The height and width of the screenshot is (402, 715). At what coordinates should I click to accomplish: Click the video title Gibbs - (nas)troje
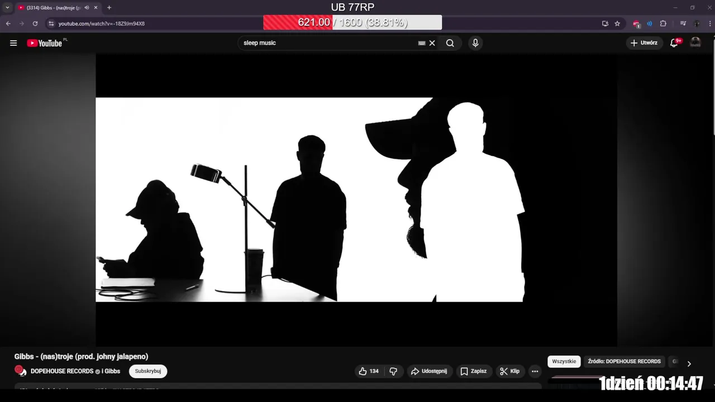click(x=81, y=357)
